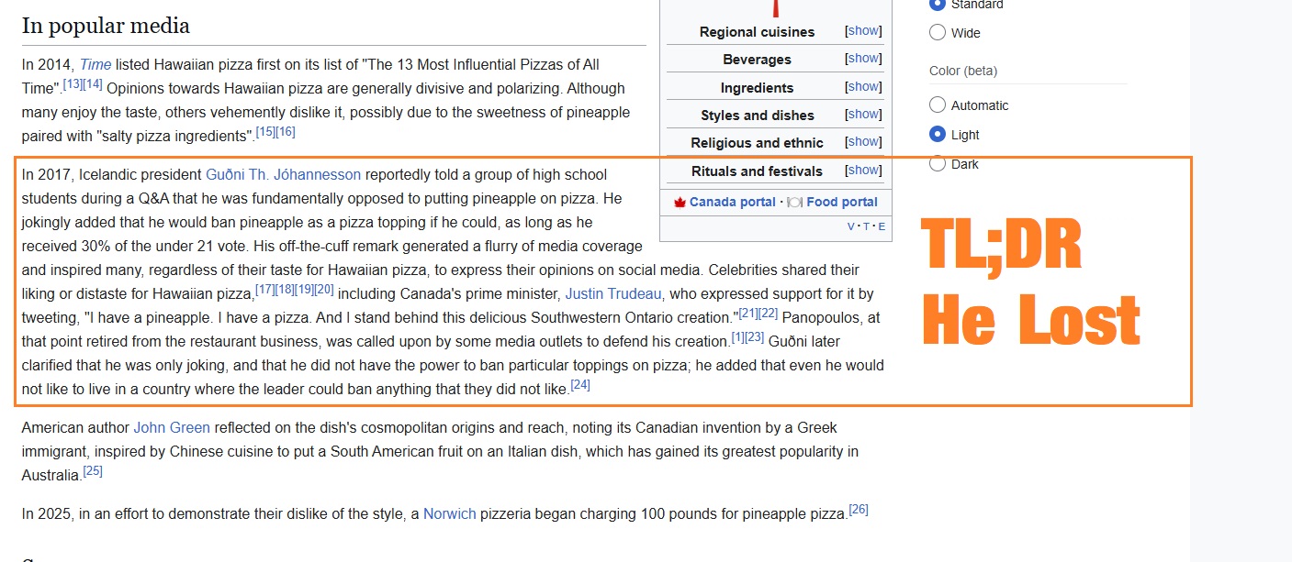Screen dimensions: 1292x562
Task: Open citation reference 18
Action: point(285,290)
